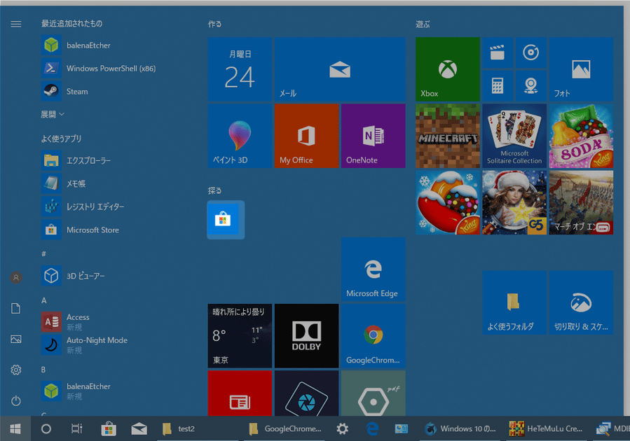The width and height of the screenshot is (630, 441).
Task: Open Task View on taskbar
Action: [77, 428]
